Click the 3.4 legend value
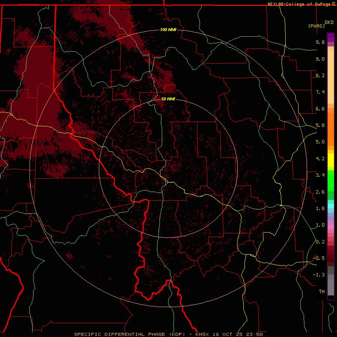 (x=320, y=175)
